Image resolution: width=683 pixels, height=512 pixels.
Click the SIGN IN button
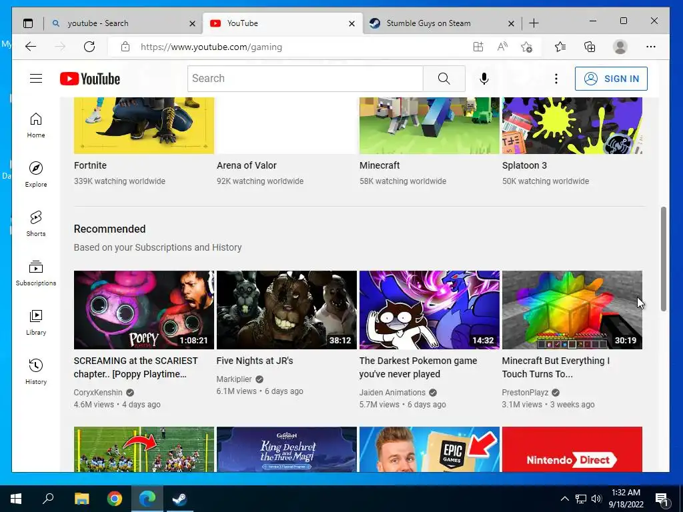click(611, 79)
